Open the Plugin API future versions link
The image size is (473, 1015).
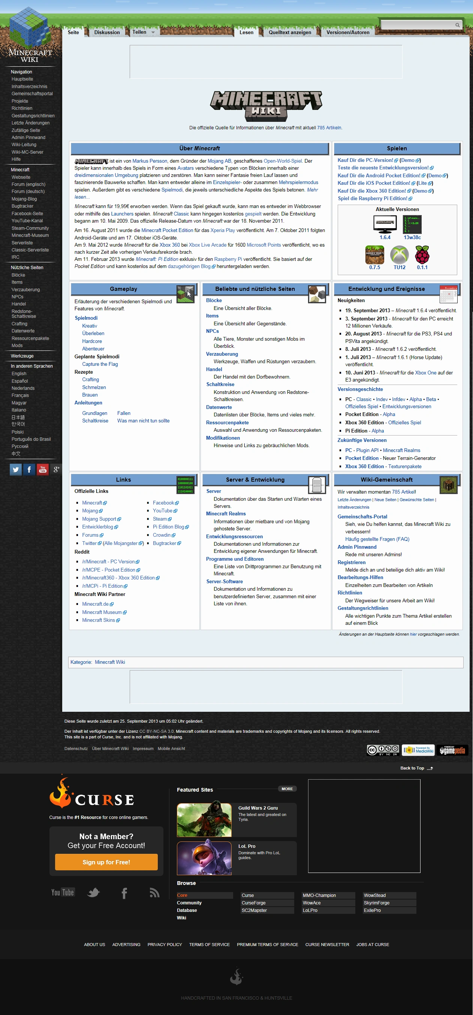pyautogui.click(x=367, y=450)
